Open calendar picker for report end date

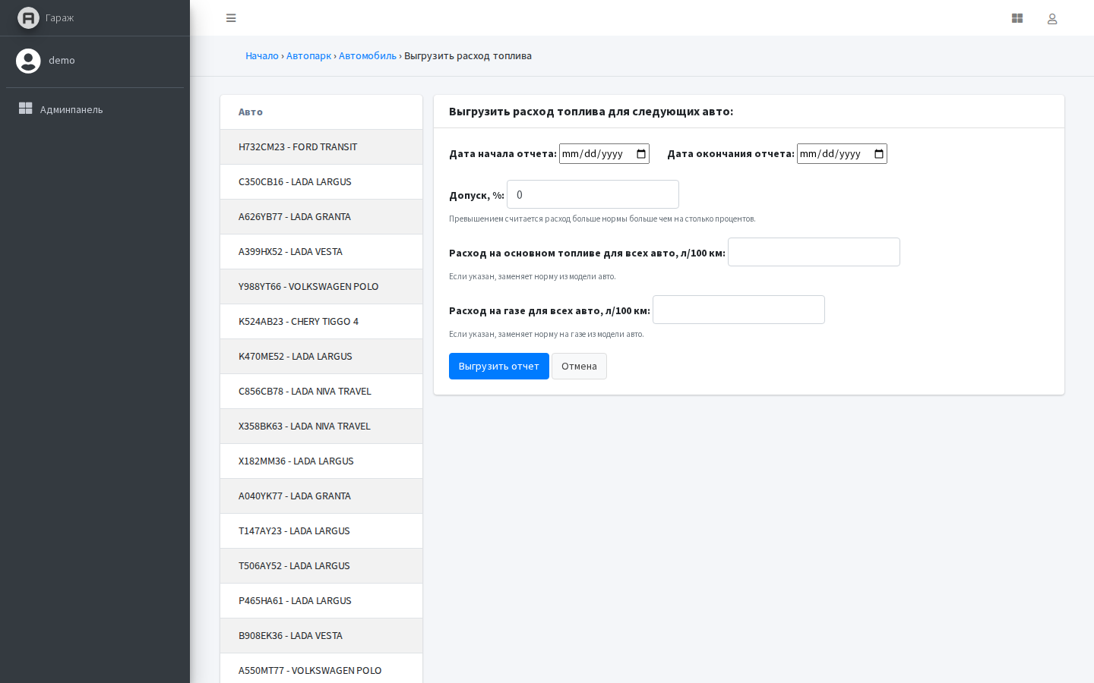[x=879, y=154]
